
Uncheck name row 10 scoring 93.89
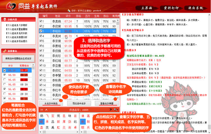coord(41,65)
